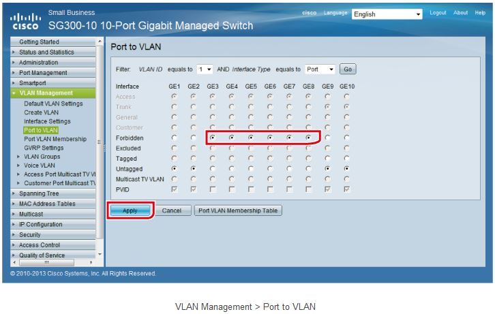Image resolution: width=495 pixels, height=314 pixels.
Task: Select Excluded radio button for GE5
Action: click(x=251, y=147)
